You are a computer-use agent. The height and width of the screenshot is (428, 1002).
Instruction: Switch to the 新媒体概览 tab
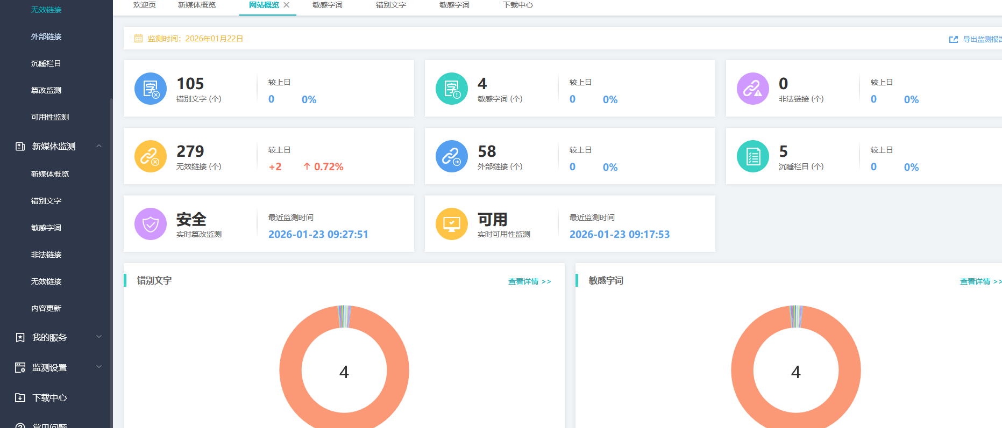pyautogui.click(x=196, y=5)
